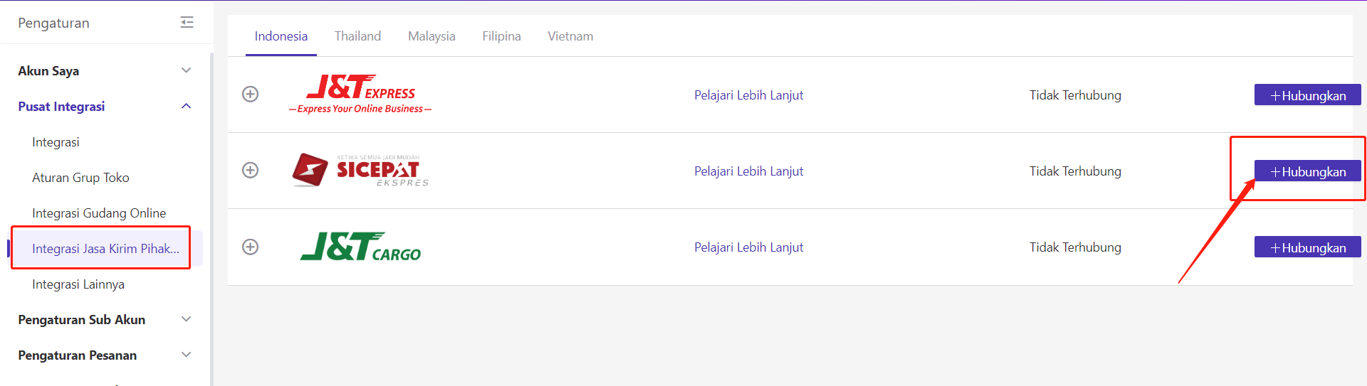The height and width of the screenshot is (386, 1367).
Task: Click the SiCepat Ekspres logo
Action: 360,171
